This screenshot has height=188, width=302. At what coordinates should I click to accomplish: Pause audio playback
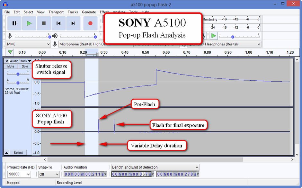coord(14,23)
